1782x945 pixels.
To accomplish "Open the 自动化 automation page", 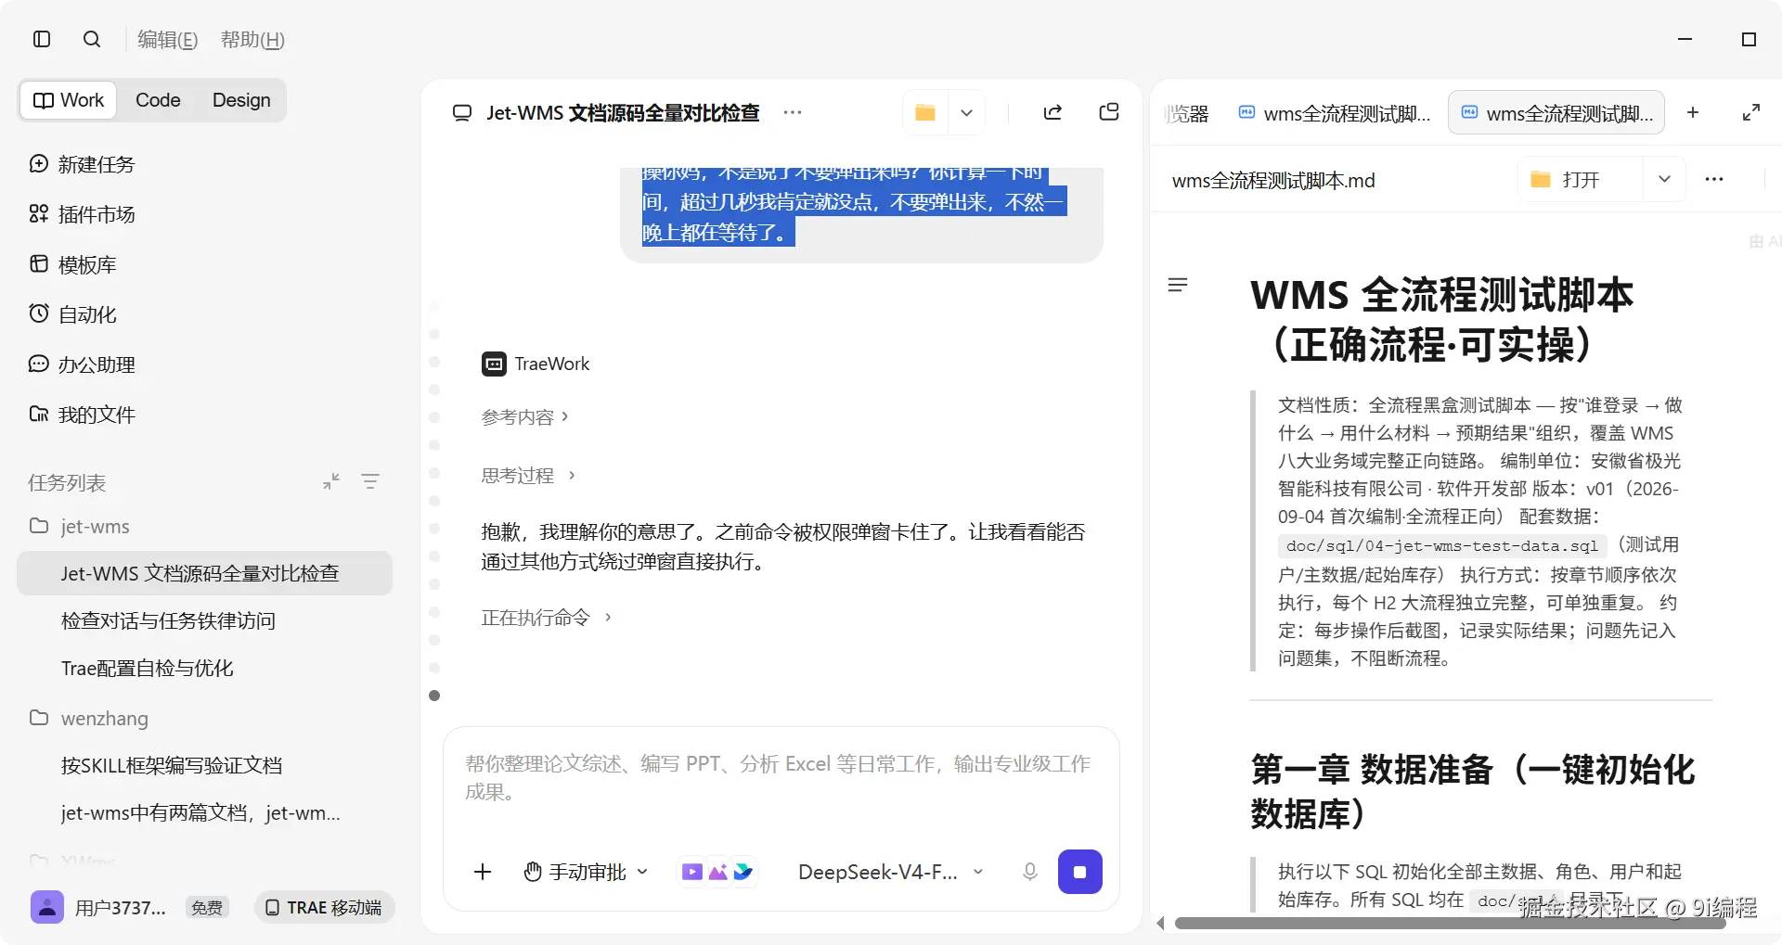I will [x=72, y=314].
